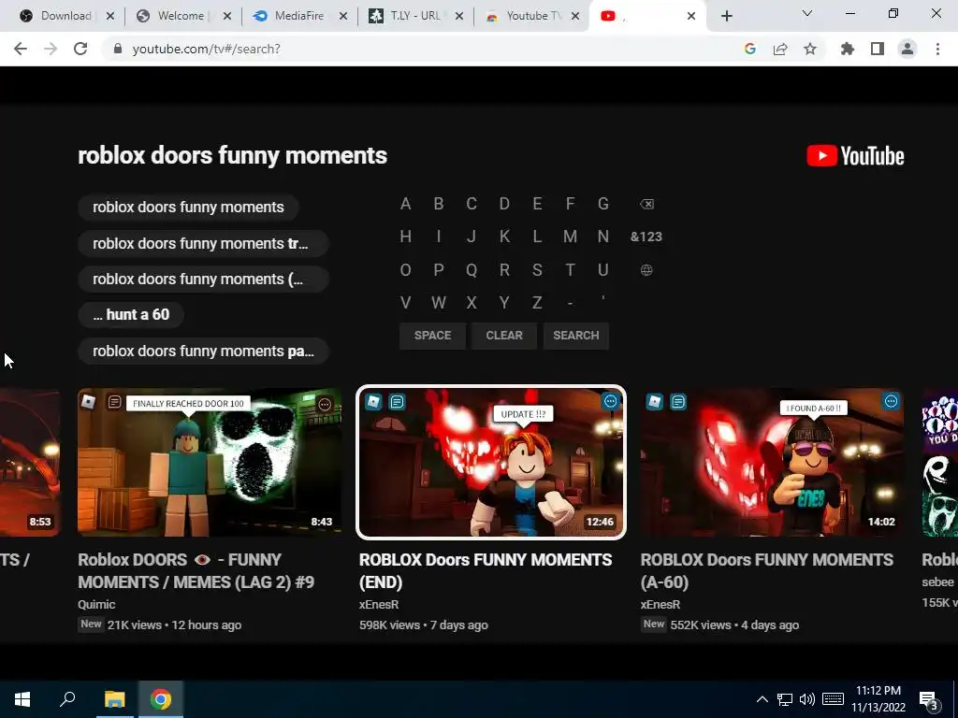Open the volume control in the tray
Viewport: 958px width, 718px height.
tap(807, 699)
